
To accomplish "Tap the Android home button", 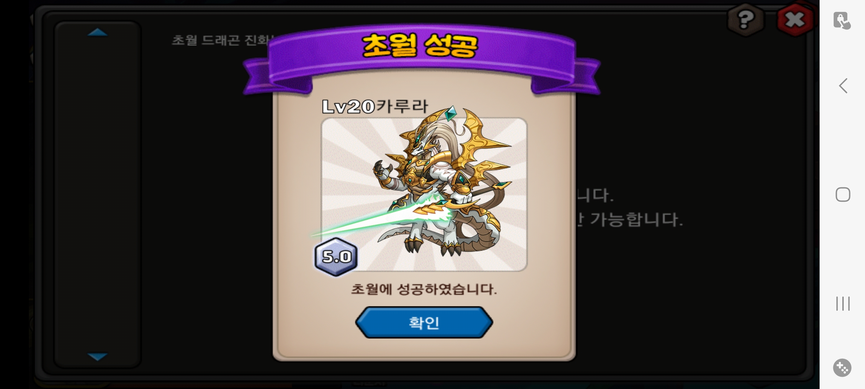I will pos(843,194).
